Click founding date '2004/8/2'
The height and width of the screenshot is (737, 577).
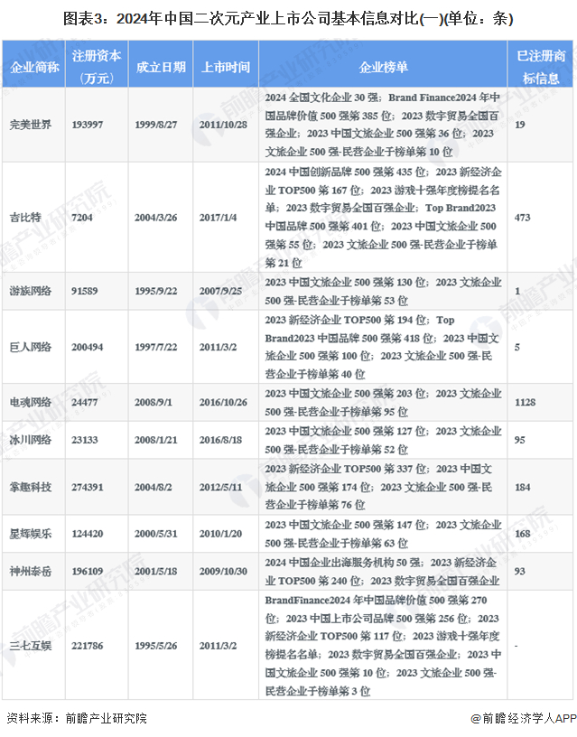154,487
